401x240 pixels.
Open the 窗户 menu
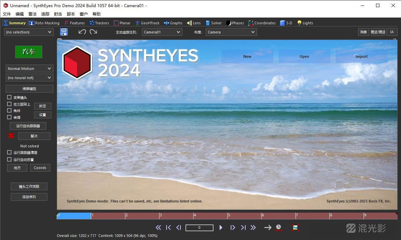click(x=84, y=14)
